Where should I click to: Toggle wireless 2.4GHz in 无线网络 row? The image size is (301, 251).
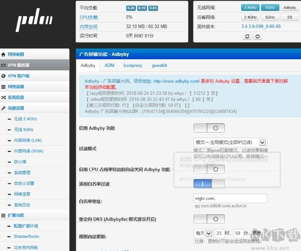[250, 7]
